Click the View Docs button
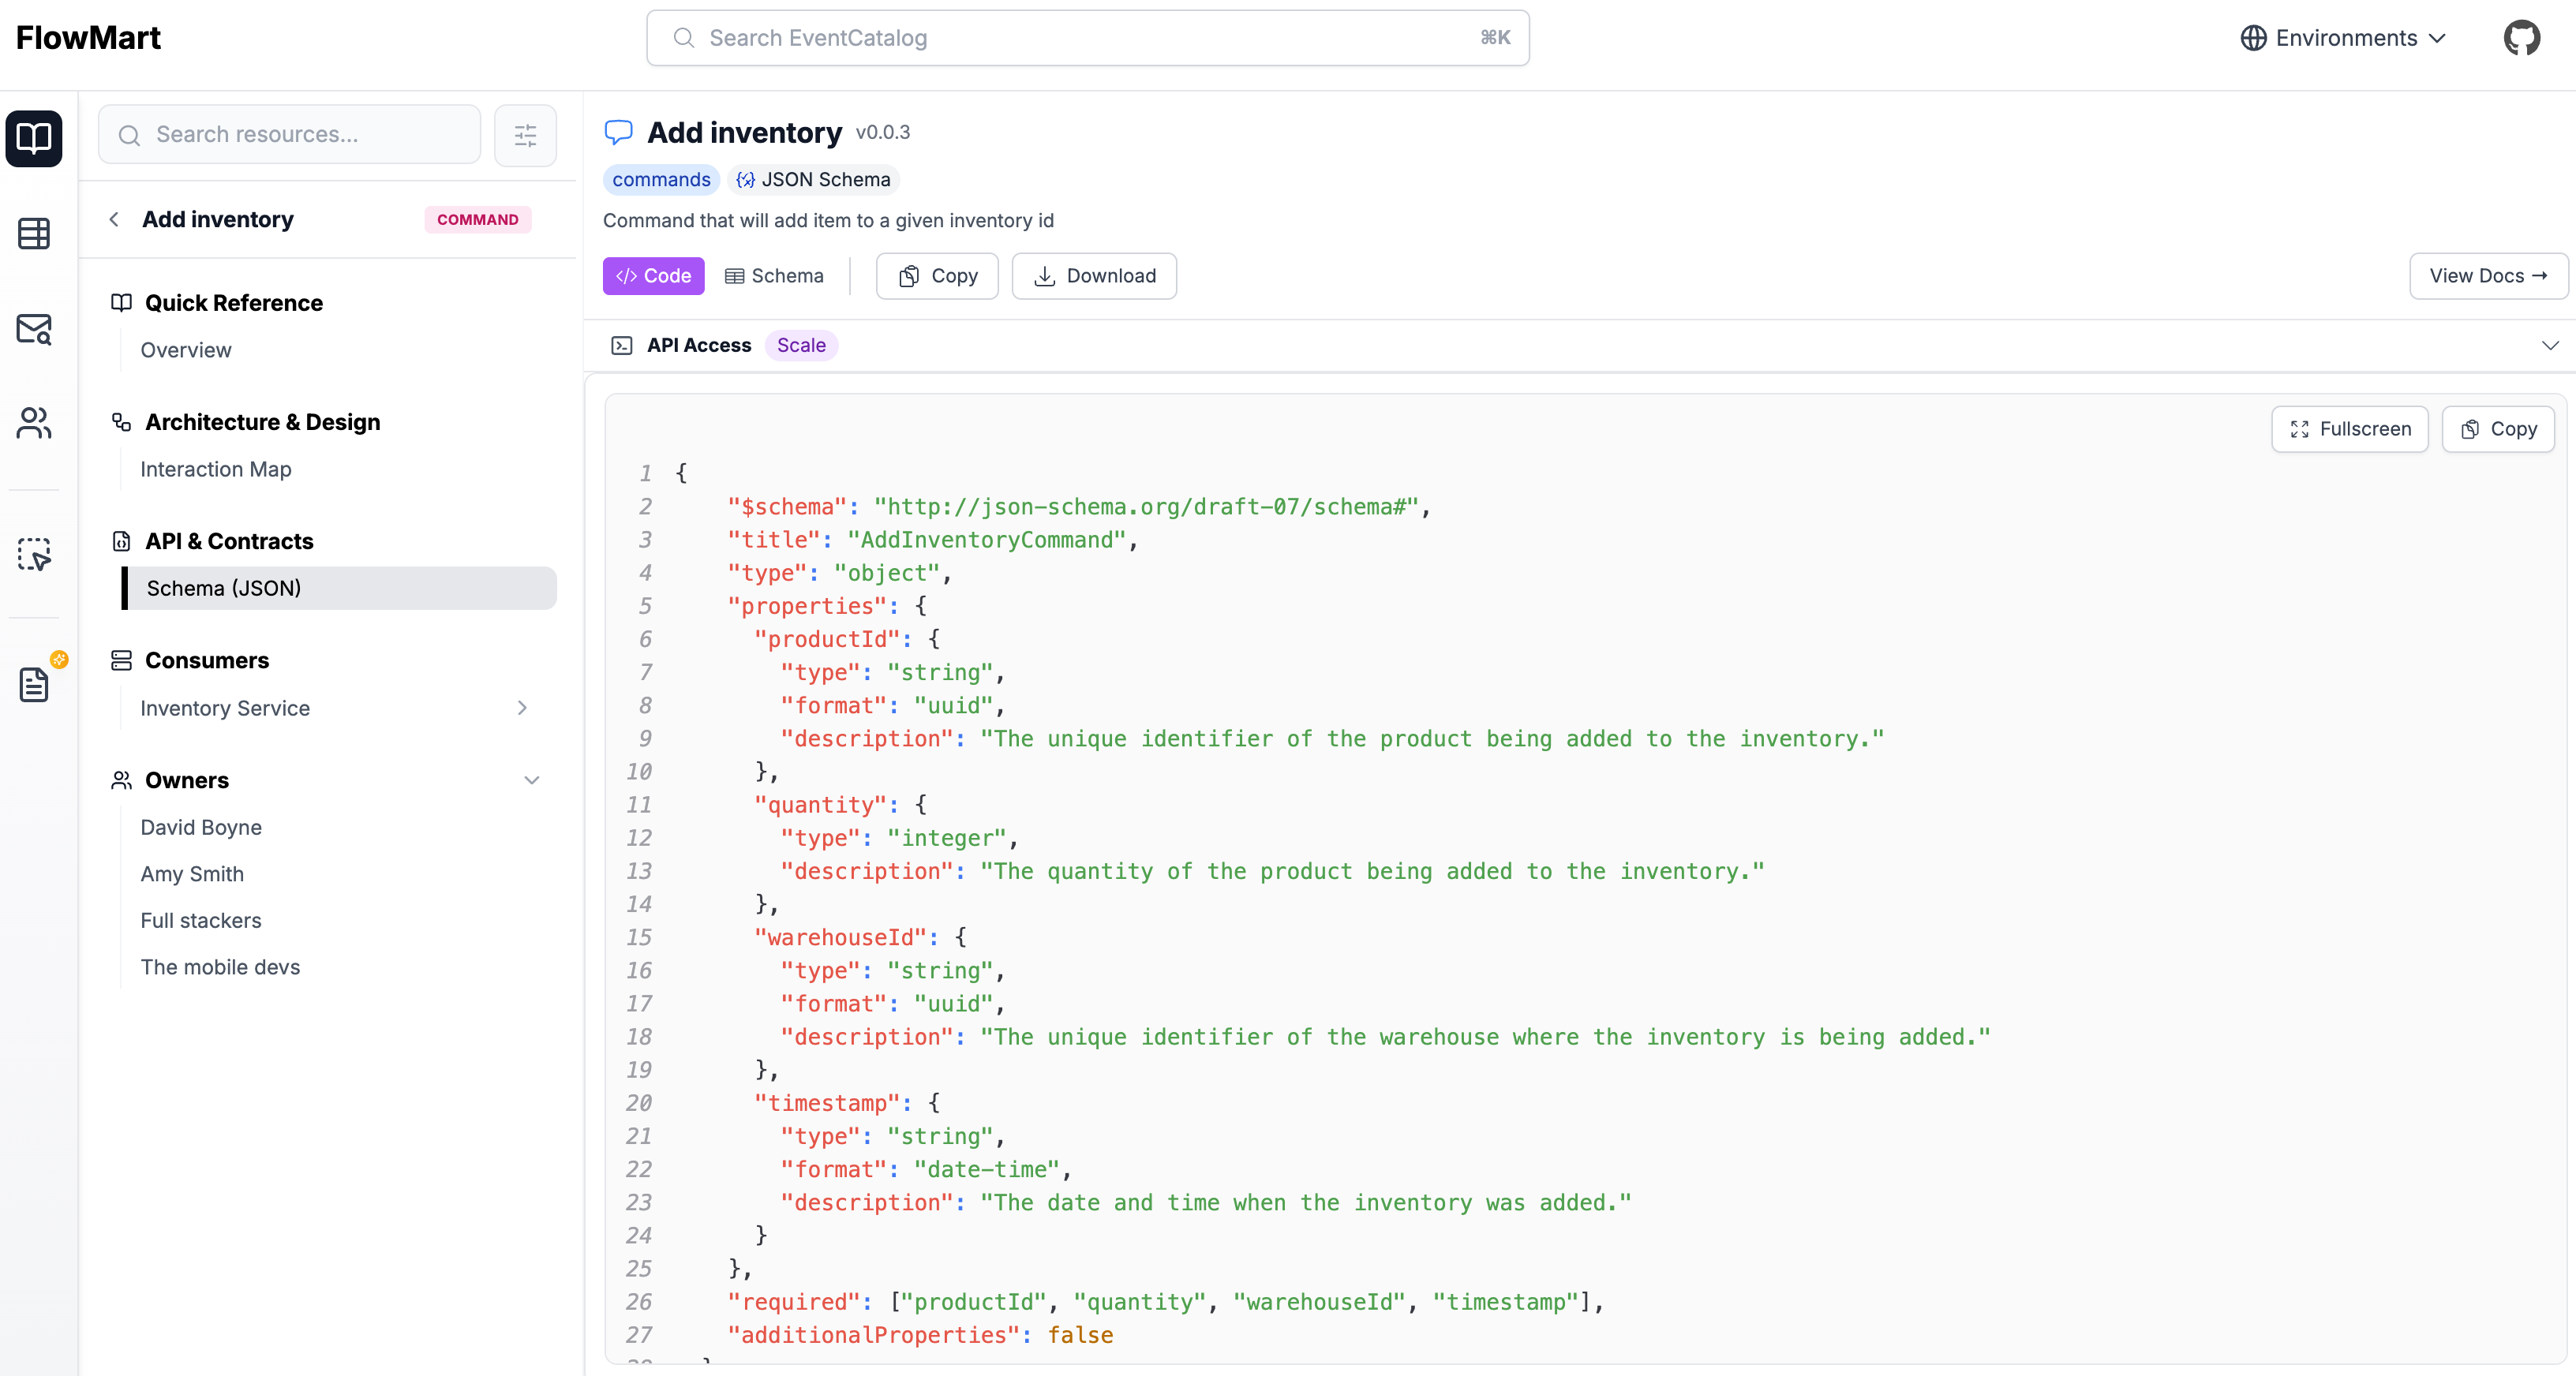Screen dimensions: 2576x1376 [2487, 276]
